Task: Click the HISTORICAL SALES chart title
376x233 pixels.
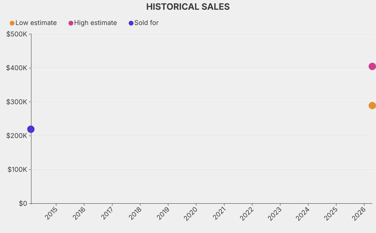Action: (x=188, y=7)
